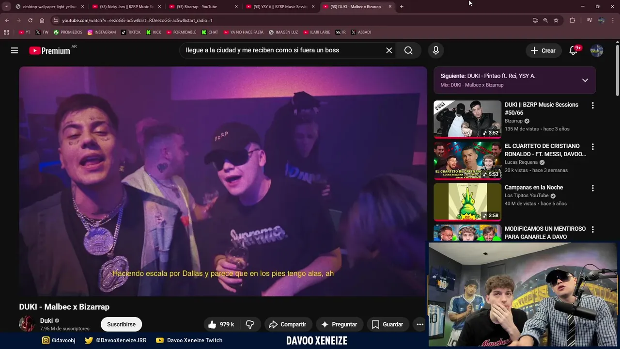Bookmark this page with star icon
Viewport: 620px width, 349px height.
point(556,20)
